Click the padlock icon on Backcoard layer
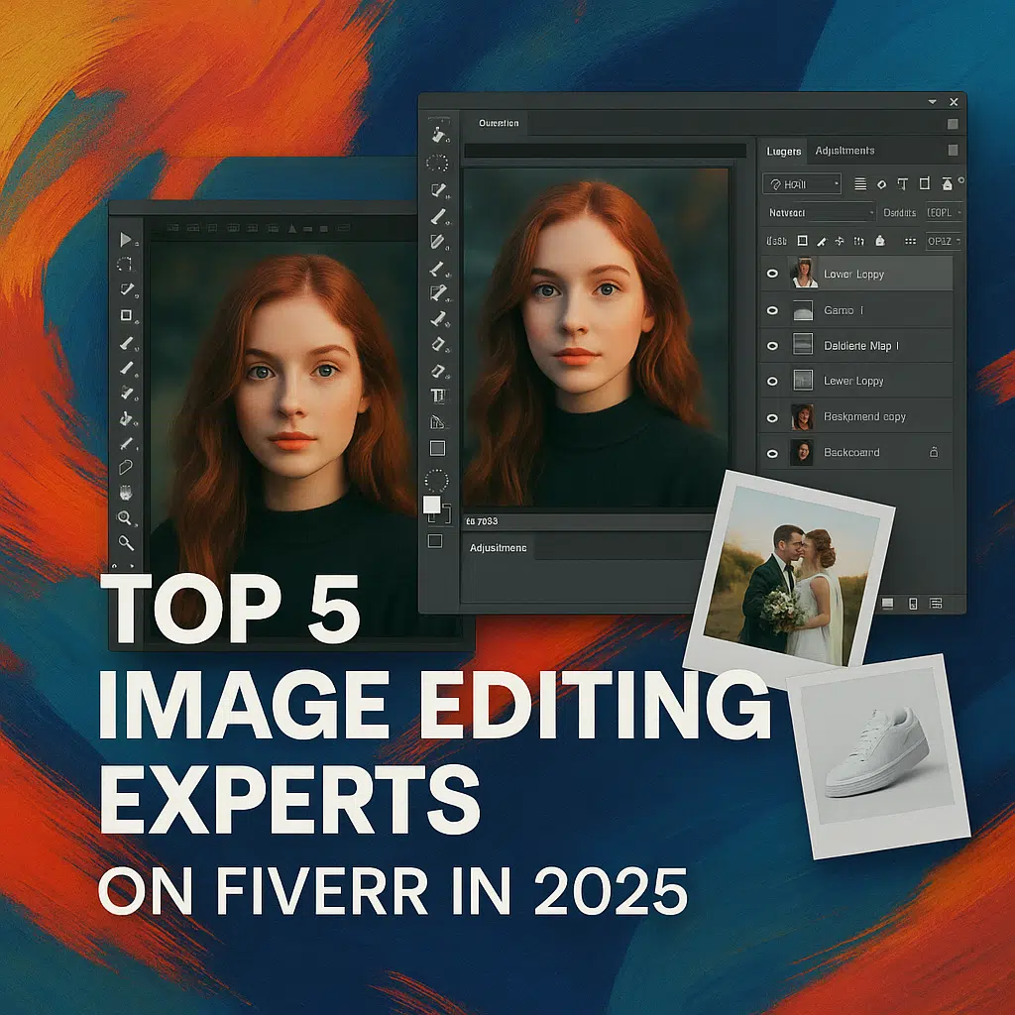Screen dimensions: 1015x1015 (x=932, y=452)
